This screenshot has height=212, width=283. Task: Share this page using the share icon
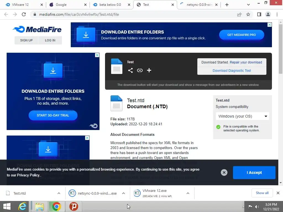coord(239,14)
